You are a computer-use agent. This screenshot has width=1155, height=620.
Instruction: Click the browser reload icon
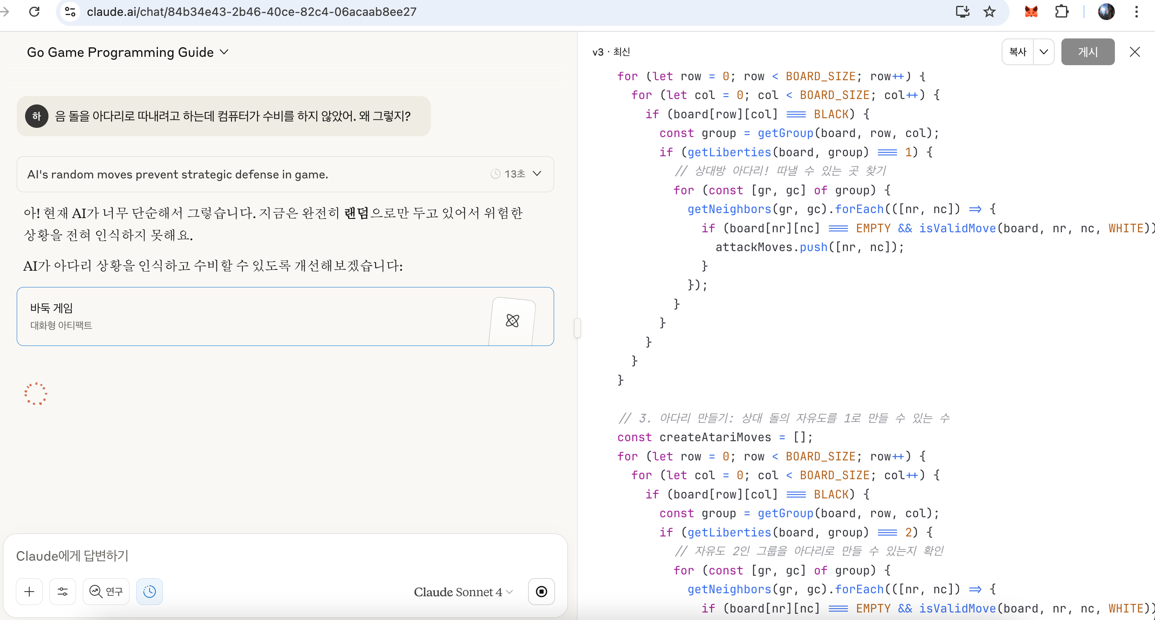pos(35,12)
